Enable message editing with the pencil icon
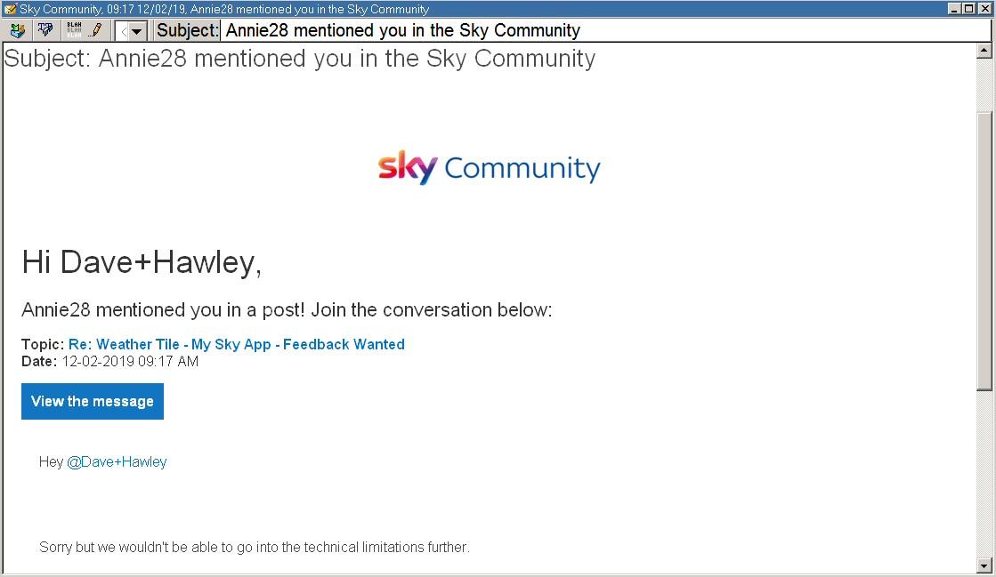The image size is (996, 577). pyautogui.click(x=96, y=30)
